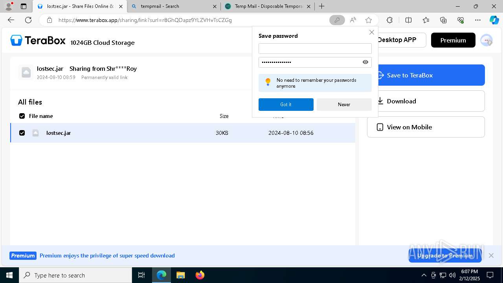Open the Windows Start menu
The width and height of the screenshot is (503, 283).
click(9, 275)
